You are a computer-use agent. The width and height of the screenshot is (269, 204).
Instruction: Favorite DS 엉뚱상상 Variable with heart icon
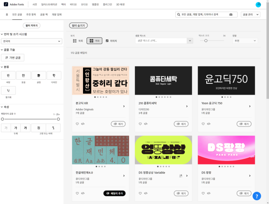click(140, 193)
